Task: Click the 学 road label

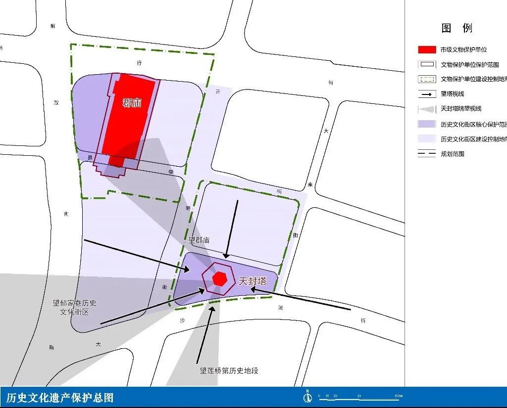Action: click(171, 172)
